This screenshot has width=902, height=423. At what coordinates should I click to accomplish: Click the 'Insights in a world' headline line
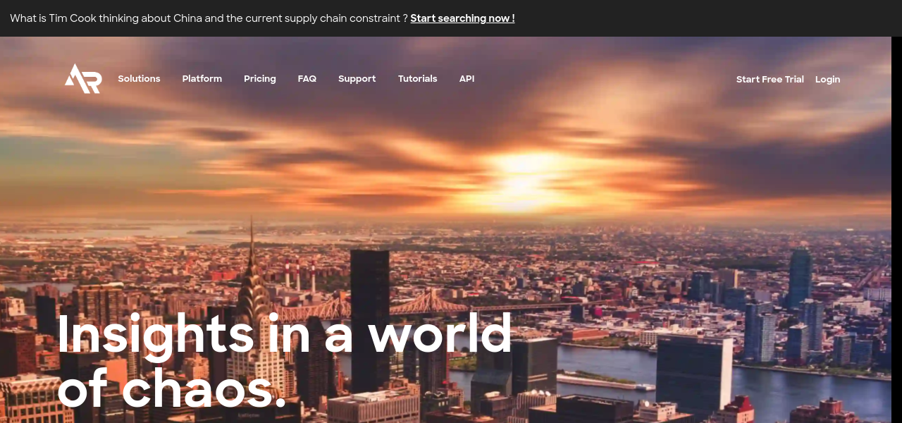[x=285, y=333]
